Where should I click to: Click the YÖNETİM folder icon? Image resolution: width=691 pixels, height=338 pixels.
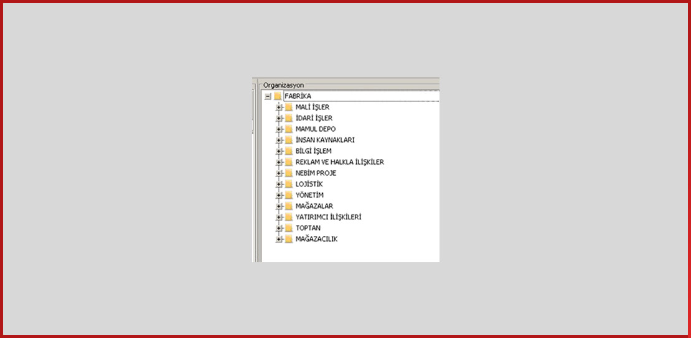click(x=289, y=195)
